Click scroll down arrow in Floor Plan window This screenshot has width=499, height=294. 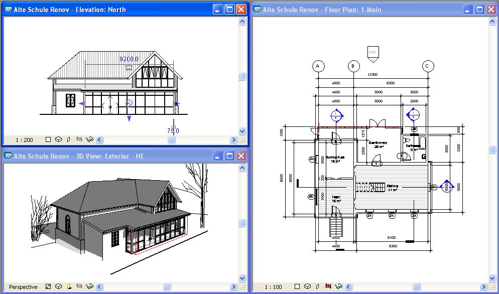pyautogui.click(x=492, y=277)
